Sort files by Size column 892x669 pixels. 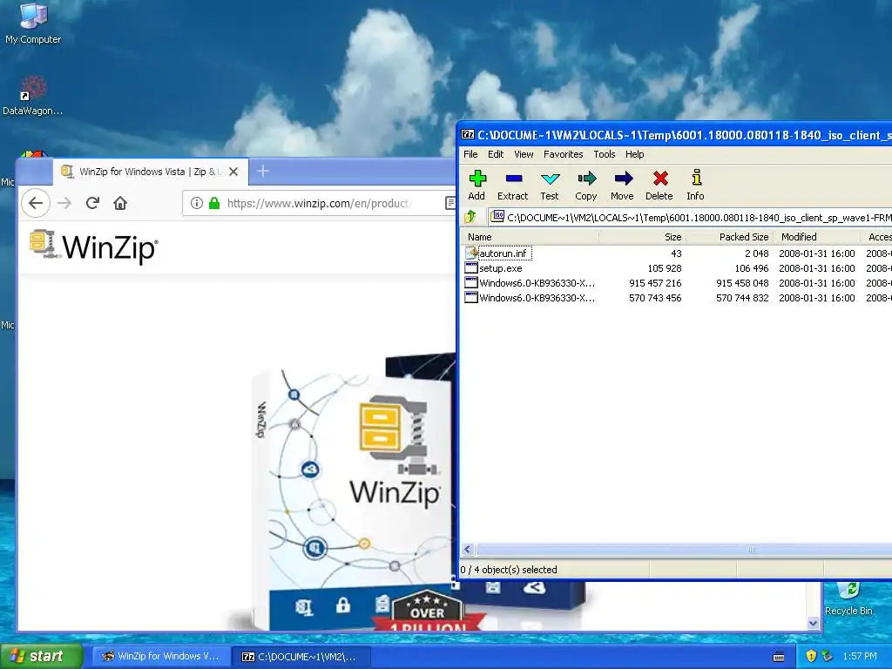pos(642,237)
